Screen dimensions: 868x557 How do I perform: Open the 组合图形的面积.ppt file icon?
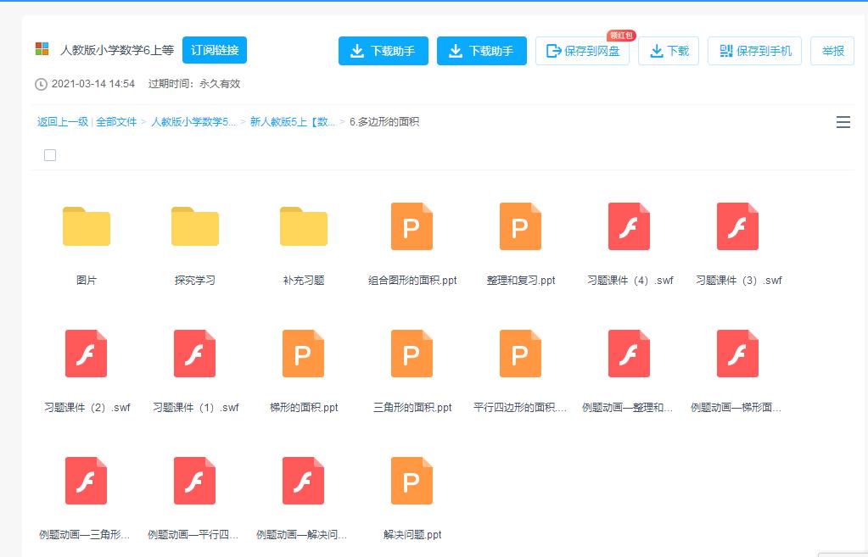click(412, 226)
